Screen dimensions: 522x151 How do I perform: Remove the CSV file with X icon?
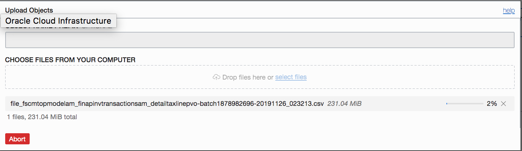coord(503,104)
